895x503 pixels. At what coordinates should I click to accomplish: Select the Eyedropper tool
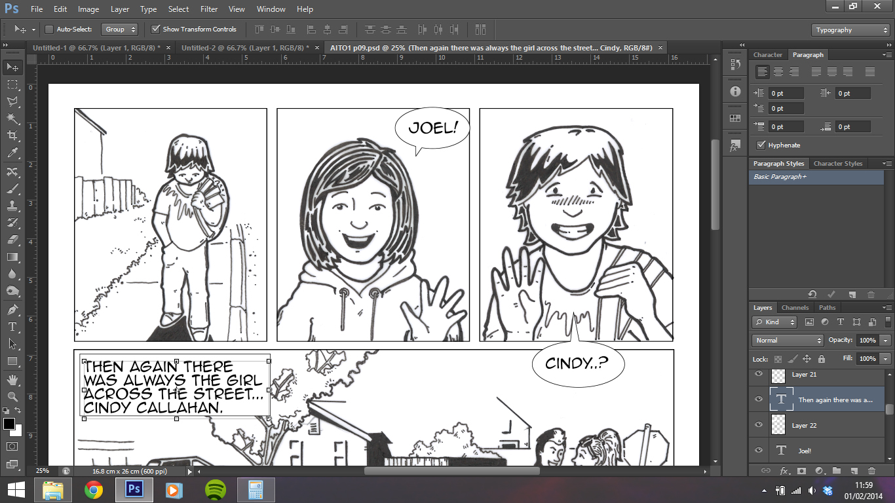[12, 153]
